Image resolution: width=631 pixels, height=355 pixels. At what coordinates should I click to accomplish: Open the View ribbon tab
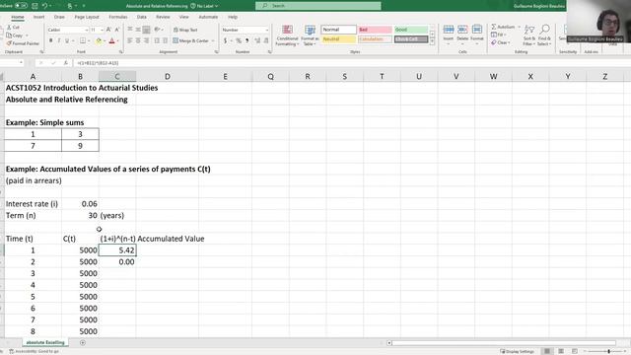pos(184,17)
